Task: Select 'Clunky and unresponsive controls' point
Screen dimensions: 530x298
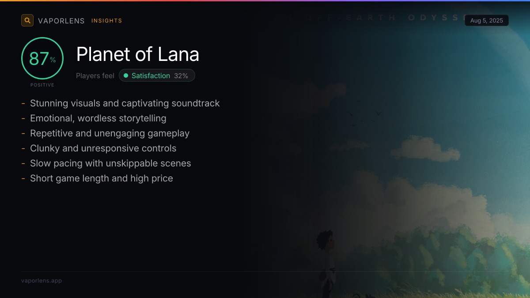Action: coord(103,148)
